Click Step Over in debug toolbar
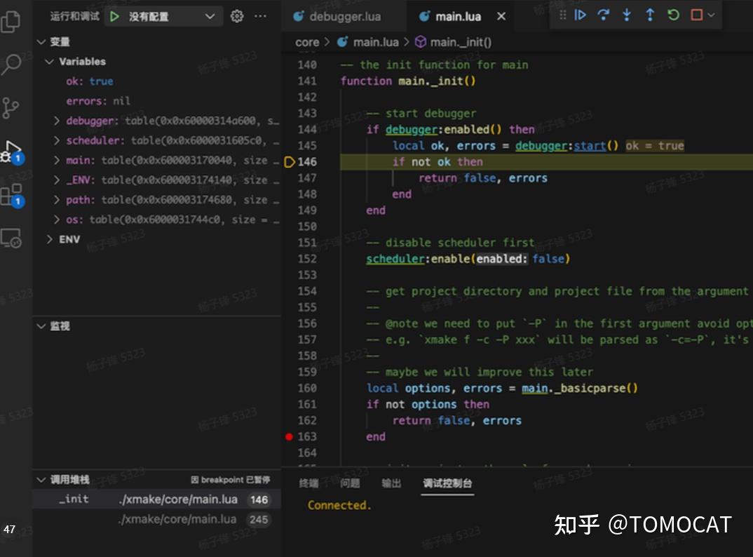This screenshot has width=753, height=557. (603, 15)
